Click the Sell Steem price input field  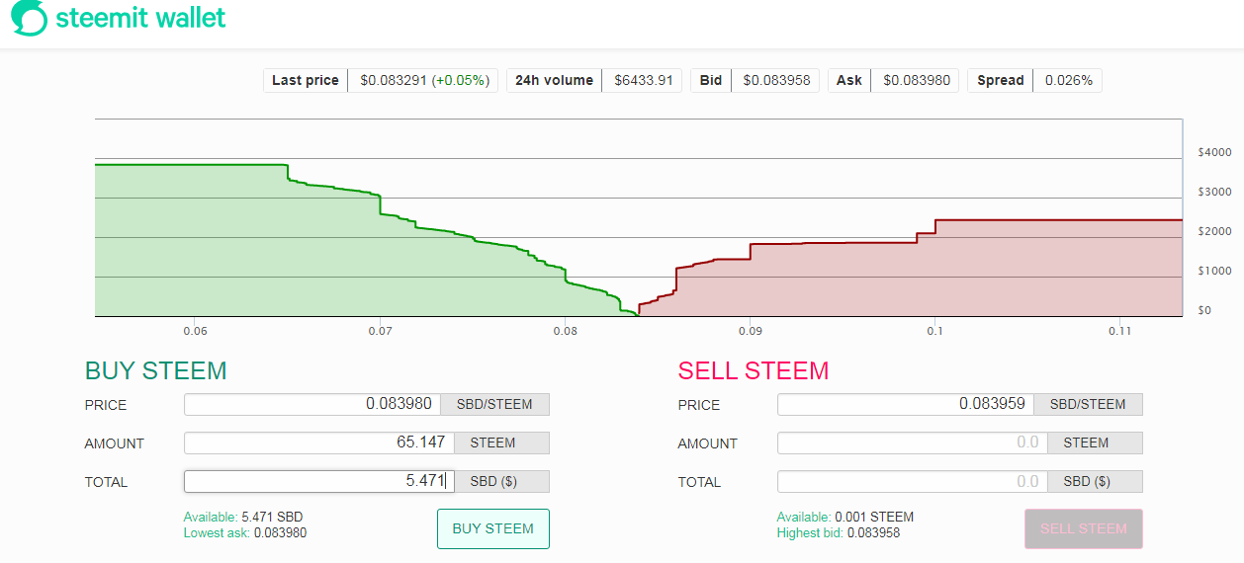coord(906,404)
